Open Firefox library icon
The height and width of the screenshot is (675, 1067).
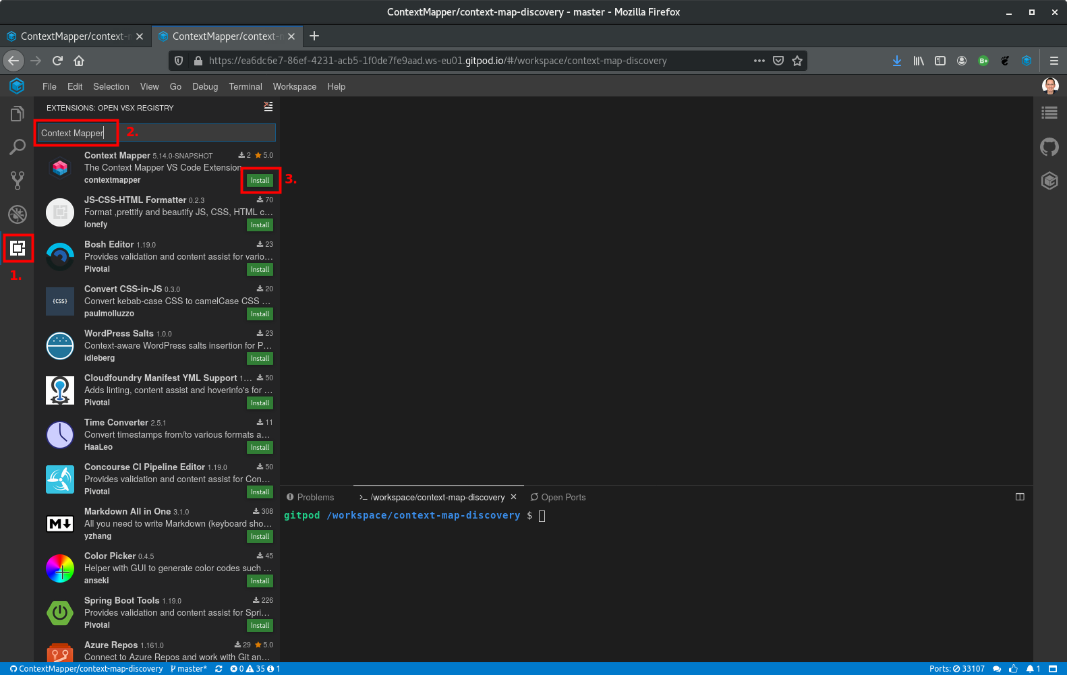click(x=919, y=61)
